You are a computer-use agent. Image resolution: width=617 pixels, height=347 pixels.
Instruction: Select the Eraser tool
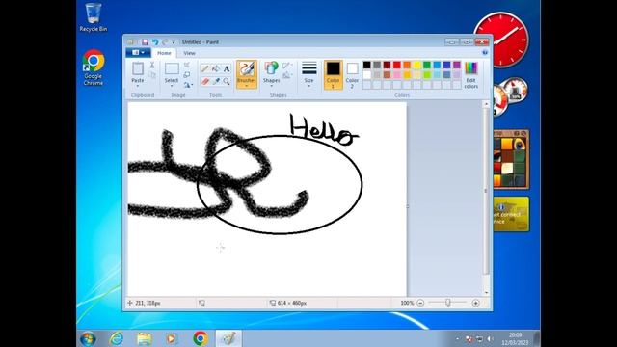(x=204, y=81)
